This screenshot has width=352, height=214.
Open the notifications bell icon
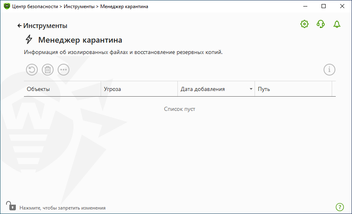337,24
